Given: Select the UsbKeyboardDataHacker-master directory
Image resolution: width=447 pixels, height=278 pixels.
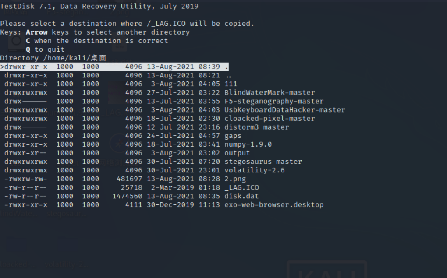Looking at the screenshot, I should [x=284, y=110].
